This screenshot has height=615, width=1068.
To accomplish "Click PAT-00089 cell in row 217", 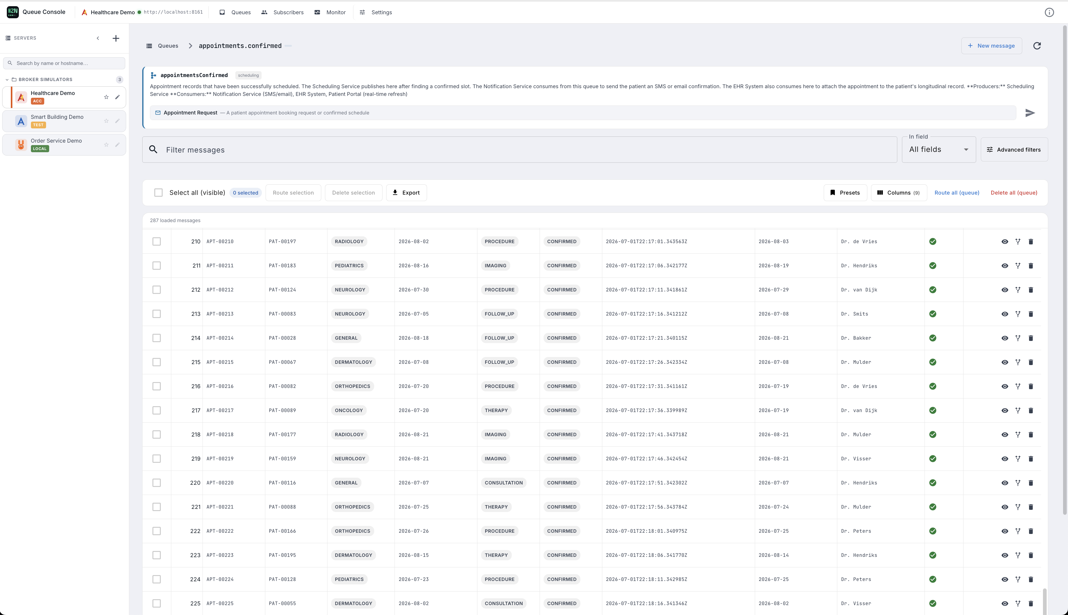I will [x=282, y=410].
